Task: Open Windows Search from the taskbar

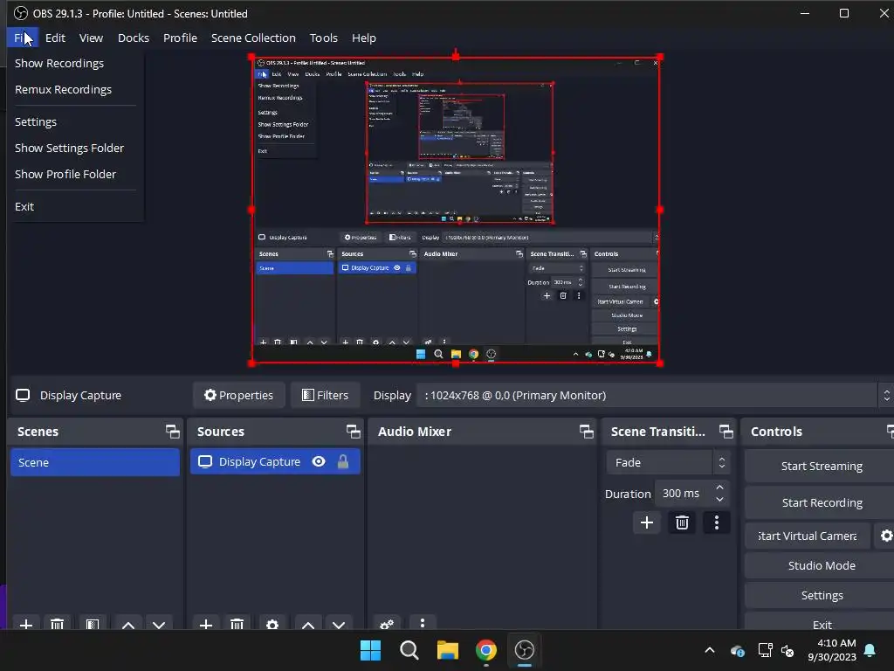Action: point(409,650)
